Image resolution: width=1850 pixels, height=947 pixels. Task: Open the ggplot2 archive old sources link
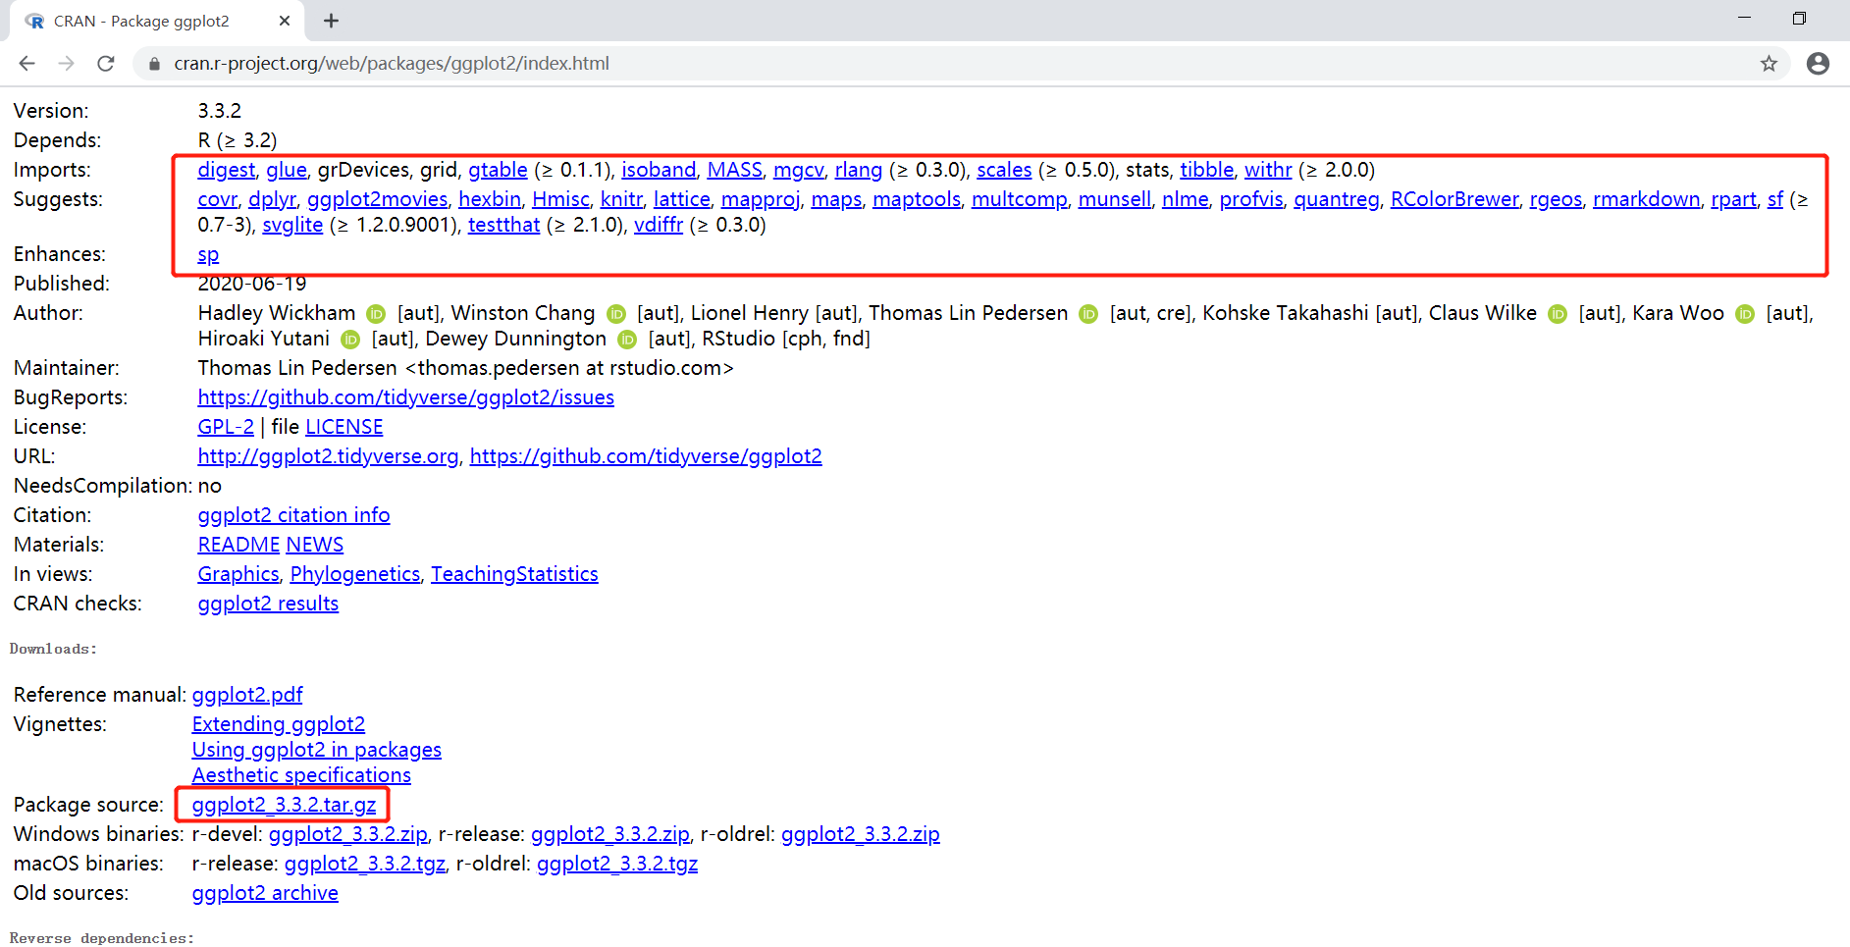pyautogui.click(x=265, y=893)
